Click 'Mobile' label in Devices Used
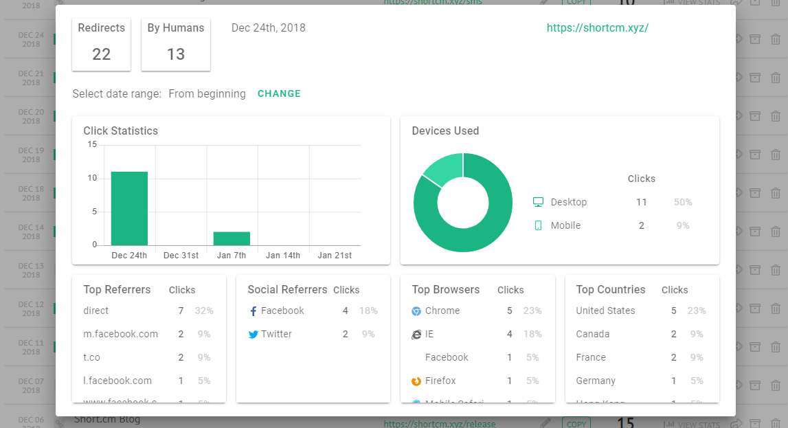 coord(565,225)
